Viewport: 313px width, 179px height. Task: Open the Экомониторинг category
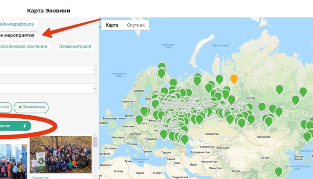pos(75,47)
